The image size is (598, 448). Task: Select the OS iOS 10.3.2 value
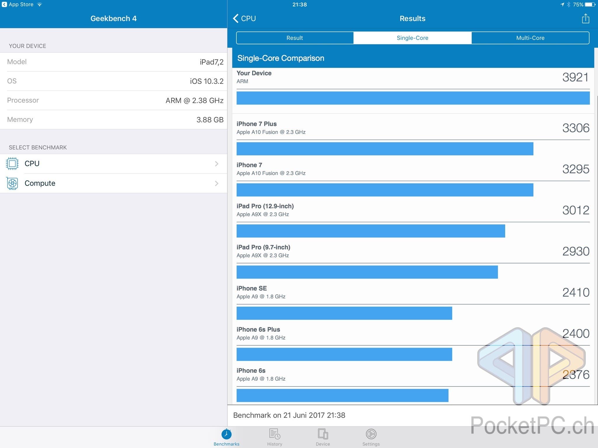(x=207, y=81)
